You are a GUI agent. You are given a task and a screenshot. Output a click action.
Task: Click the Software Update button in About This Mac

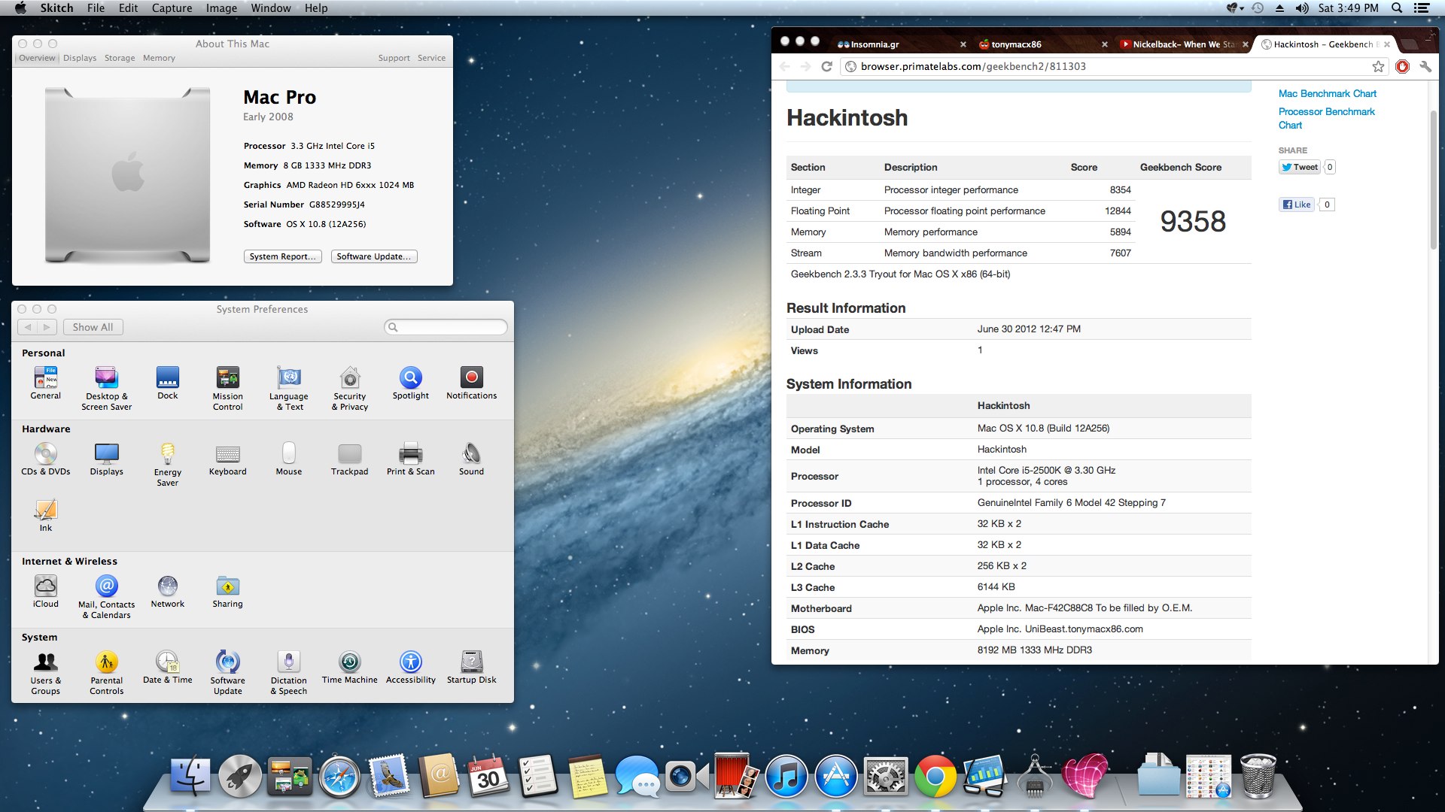click(x=374, y=256)
